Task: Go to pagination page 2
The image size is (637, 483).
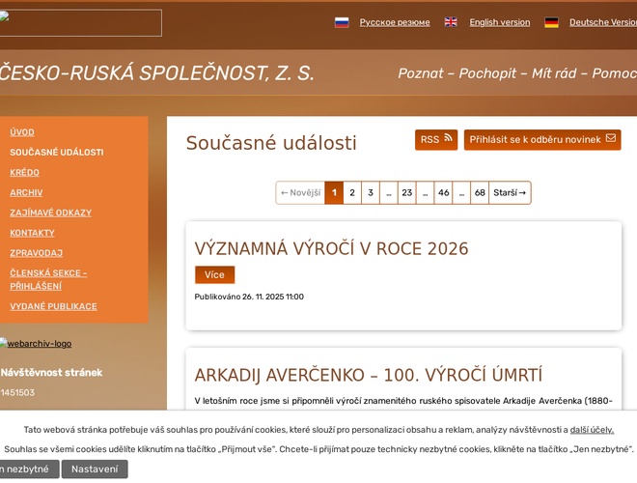Action: (352, 193)
